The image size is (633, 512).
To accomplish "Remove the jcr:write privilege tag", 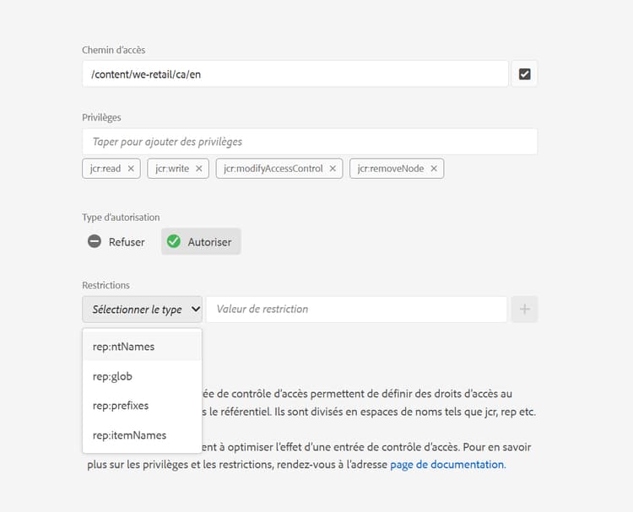I will [199, 169].
